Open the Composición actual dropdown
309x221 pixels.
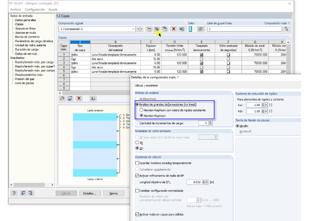click(133, 29)
